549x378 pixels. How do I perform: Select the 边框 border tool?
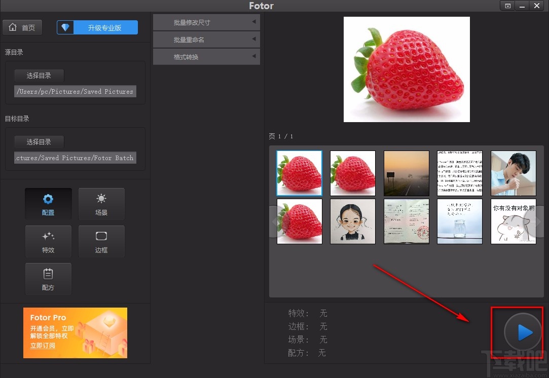click(x=101, y=242)
